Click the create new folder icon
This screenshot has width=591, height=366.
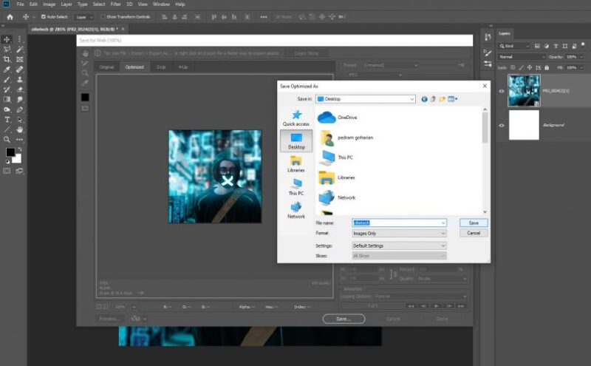pos(442,98)
